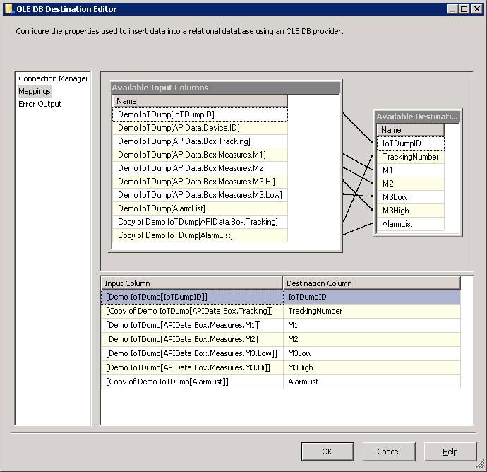Click the Destination Column grid header
The image size is (487, 472).
(372, 283)
